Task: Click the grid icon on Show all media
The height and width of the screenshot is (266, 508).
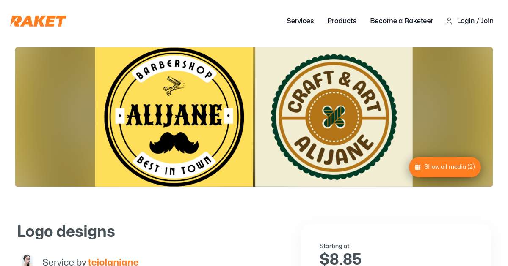Action: point(418,167)
